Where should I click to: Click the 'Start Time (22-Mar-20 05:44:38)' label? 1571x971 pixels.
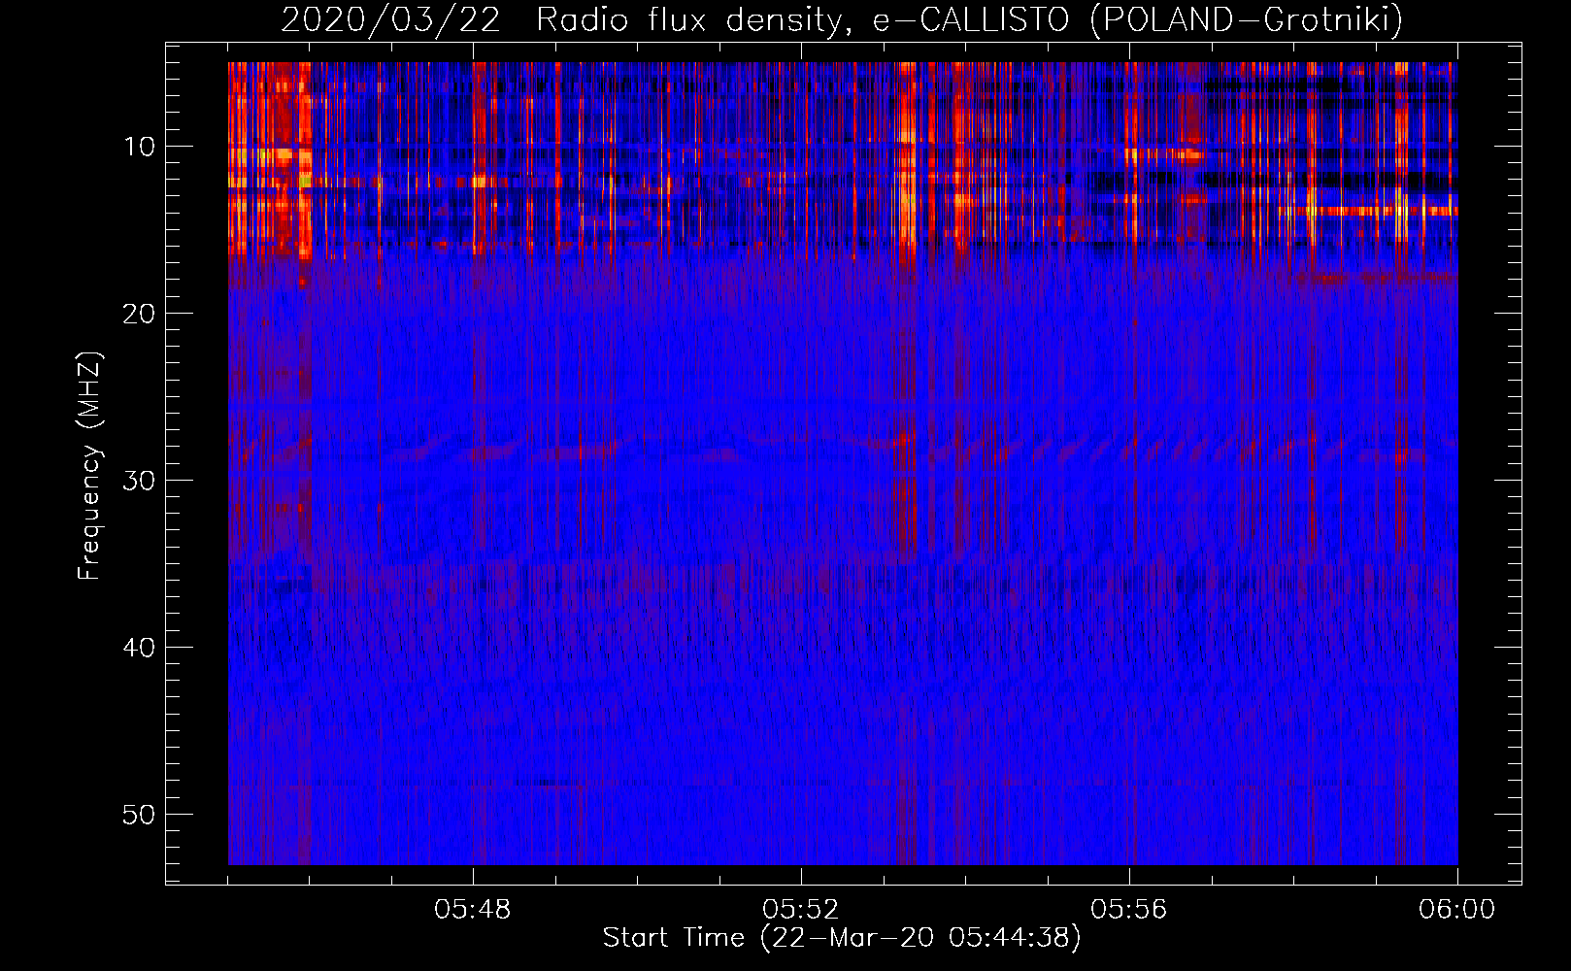click(842, 938)
